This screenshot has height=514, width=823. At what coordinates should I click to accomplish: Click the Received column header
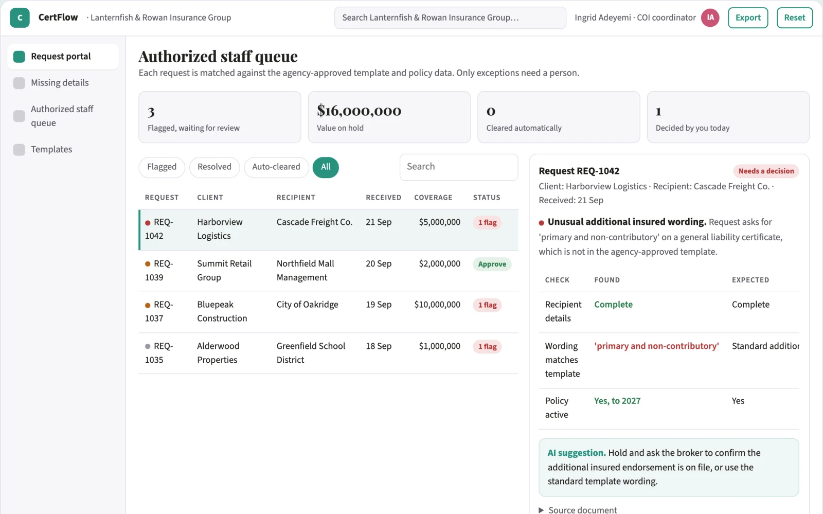coord(383,198)
